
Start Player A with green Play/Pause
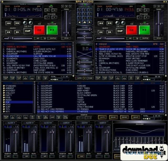52,30
